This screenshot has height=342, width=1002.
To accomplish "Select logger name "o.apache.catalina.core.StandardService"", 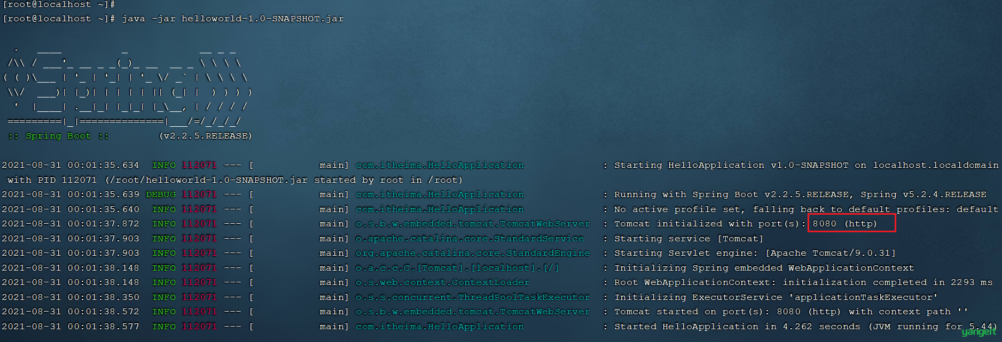I will click(x=470, y=239).
